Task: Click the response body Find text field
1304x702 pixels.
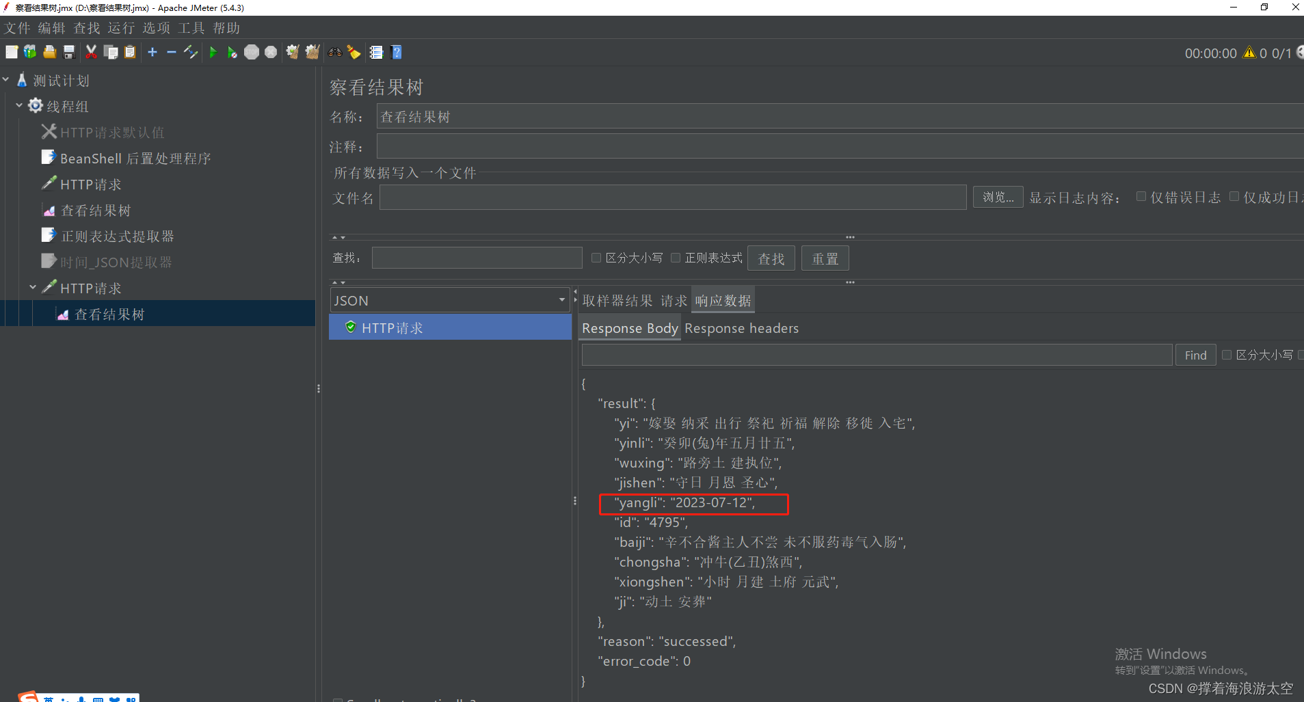Action: point(877,355)
